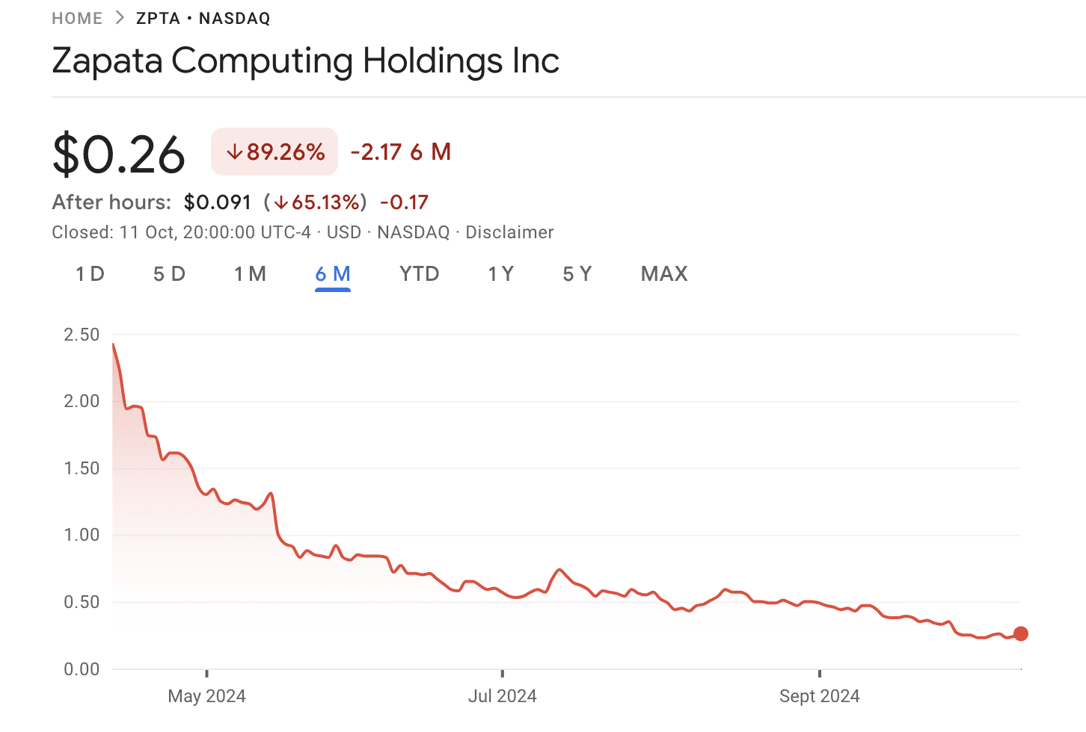
Task: Open the YTD chart view
Action: [419, 273]
